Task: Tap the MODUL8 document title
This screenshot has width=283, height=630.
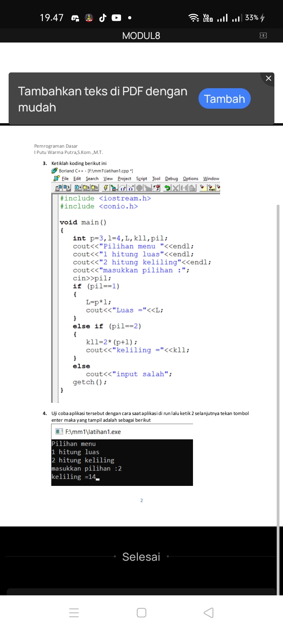Action: (141, 36)
